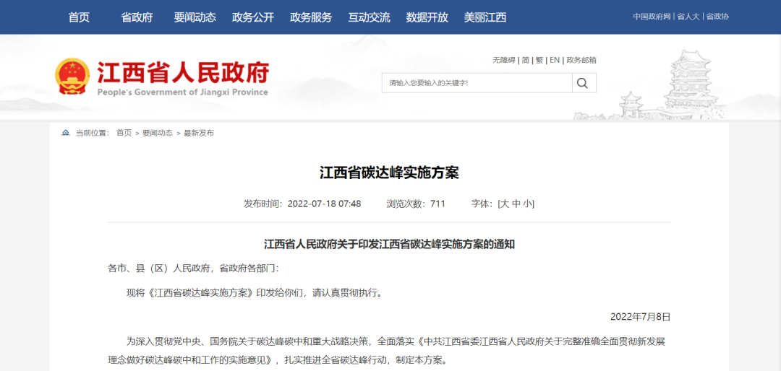Open the 首页 navigation menu
Image resolution: width=781 pixels, height=371 pixels.
point(79,17)
